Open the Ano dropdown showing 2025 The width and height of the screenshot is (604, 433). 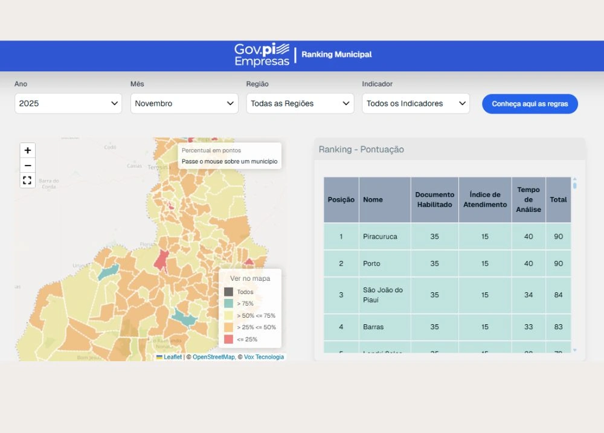click(68, 103)
